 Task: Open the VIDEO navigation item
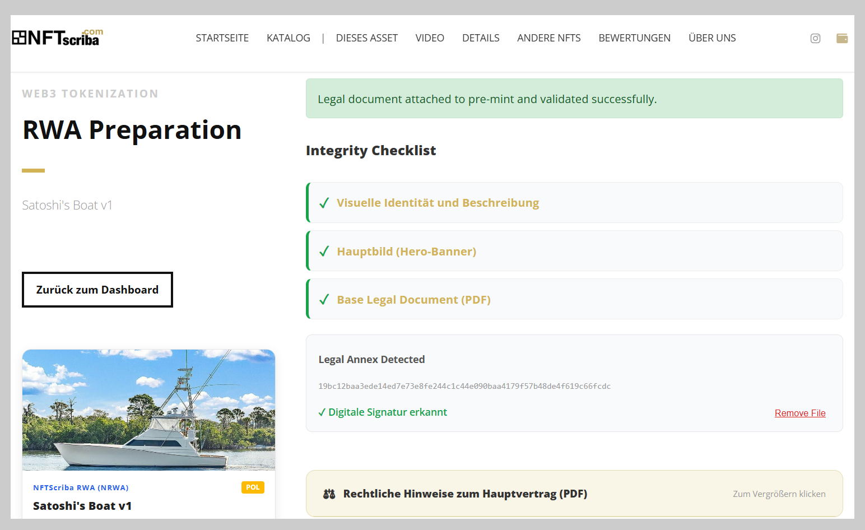coord(430,38)
